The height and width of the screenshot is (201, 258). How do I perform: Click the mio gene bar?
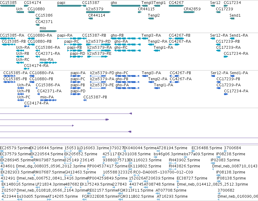point(49,31)
